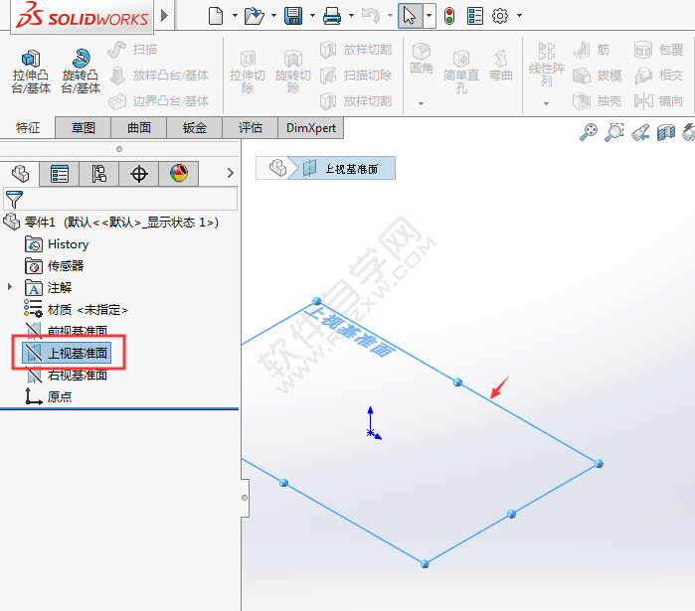
Task: Open dropdown arrow next to Options gear
Action: [519, 16]
